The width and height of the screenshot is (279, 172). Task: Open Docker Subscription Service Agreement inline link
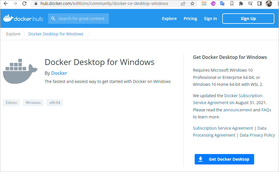pos(228,99)
